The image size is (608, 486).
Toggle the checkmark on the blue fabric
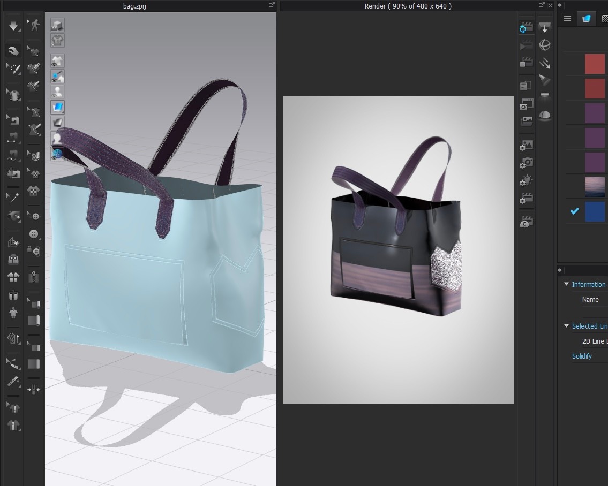coord(574,211)
